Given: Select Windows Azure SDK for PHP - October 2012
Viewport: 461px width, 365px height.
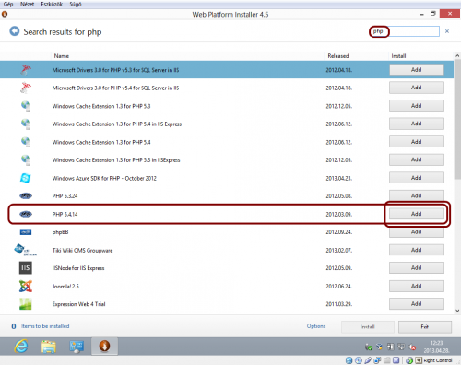Looking at the screenshot, I should pyautogui.click(x=104, y=178).
